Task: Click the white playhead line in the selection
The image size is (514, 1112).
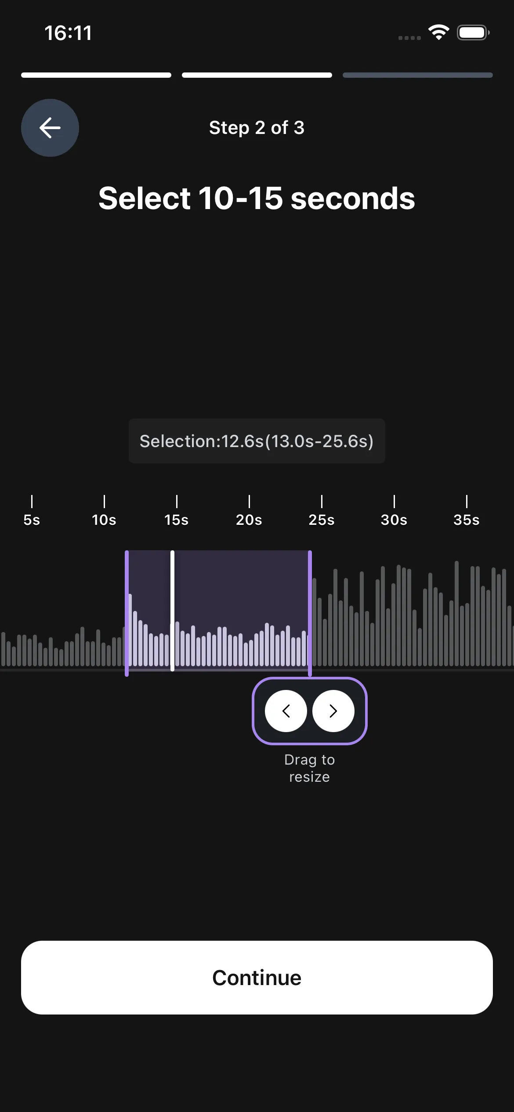Action: coord(172,615)
